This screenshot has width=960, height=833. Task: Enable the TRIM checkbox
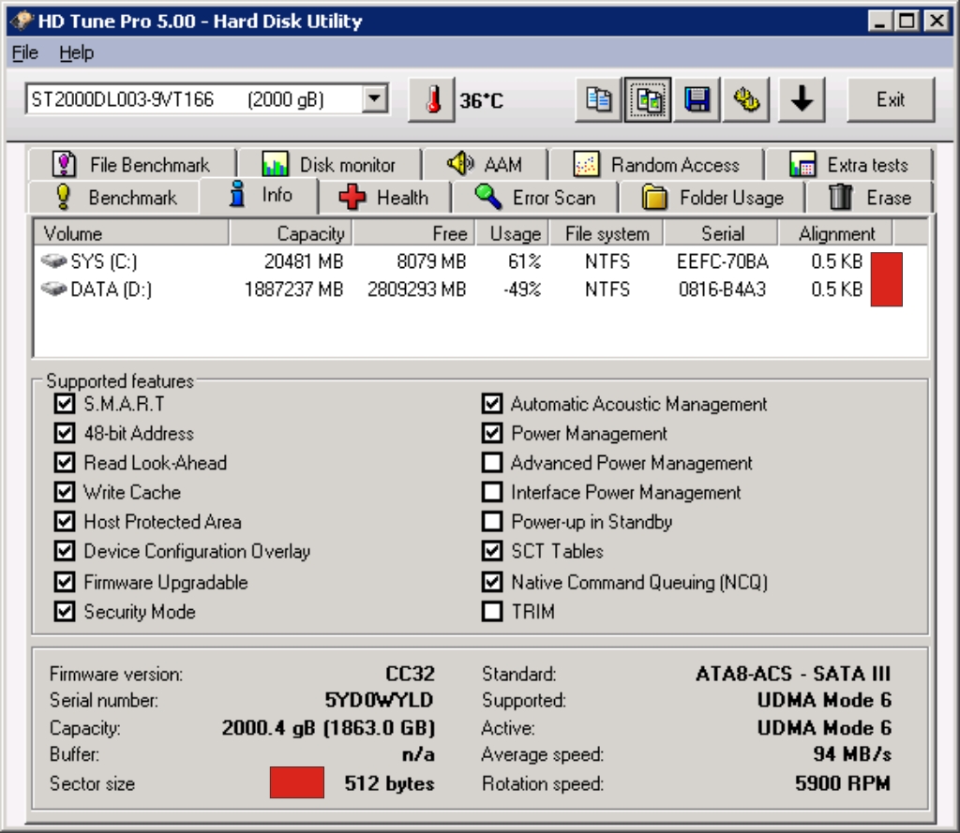[492, 611]
